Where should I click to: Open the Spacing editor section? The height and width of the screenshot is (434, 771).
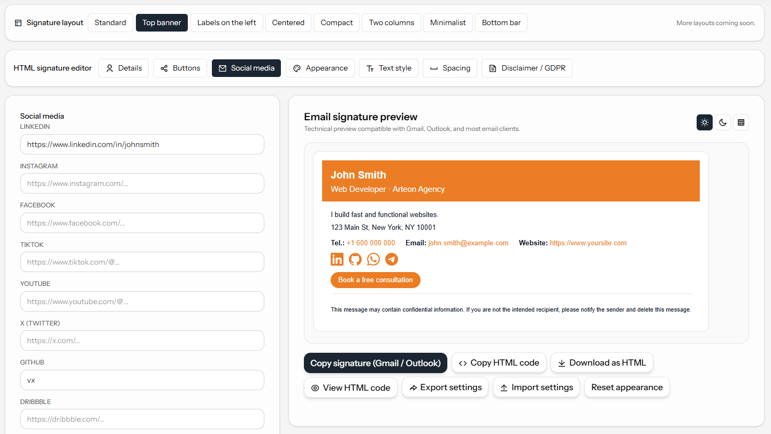tap(450, 68)
